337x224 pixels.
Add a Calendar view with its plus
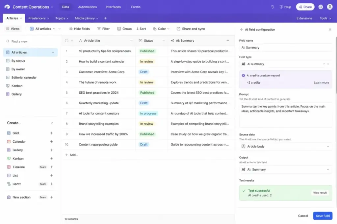(x=51, y=142)
